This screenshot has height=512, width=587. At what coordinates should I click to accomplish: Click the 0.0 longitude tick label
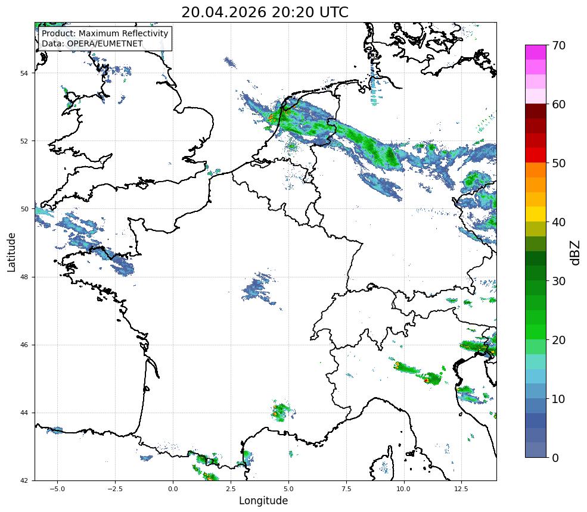(x=173, y=489)
